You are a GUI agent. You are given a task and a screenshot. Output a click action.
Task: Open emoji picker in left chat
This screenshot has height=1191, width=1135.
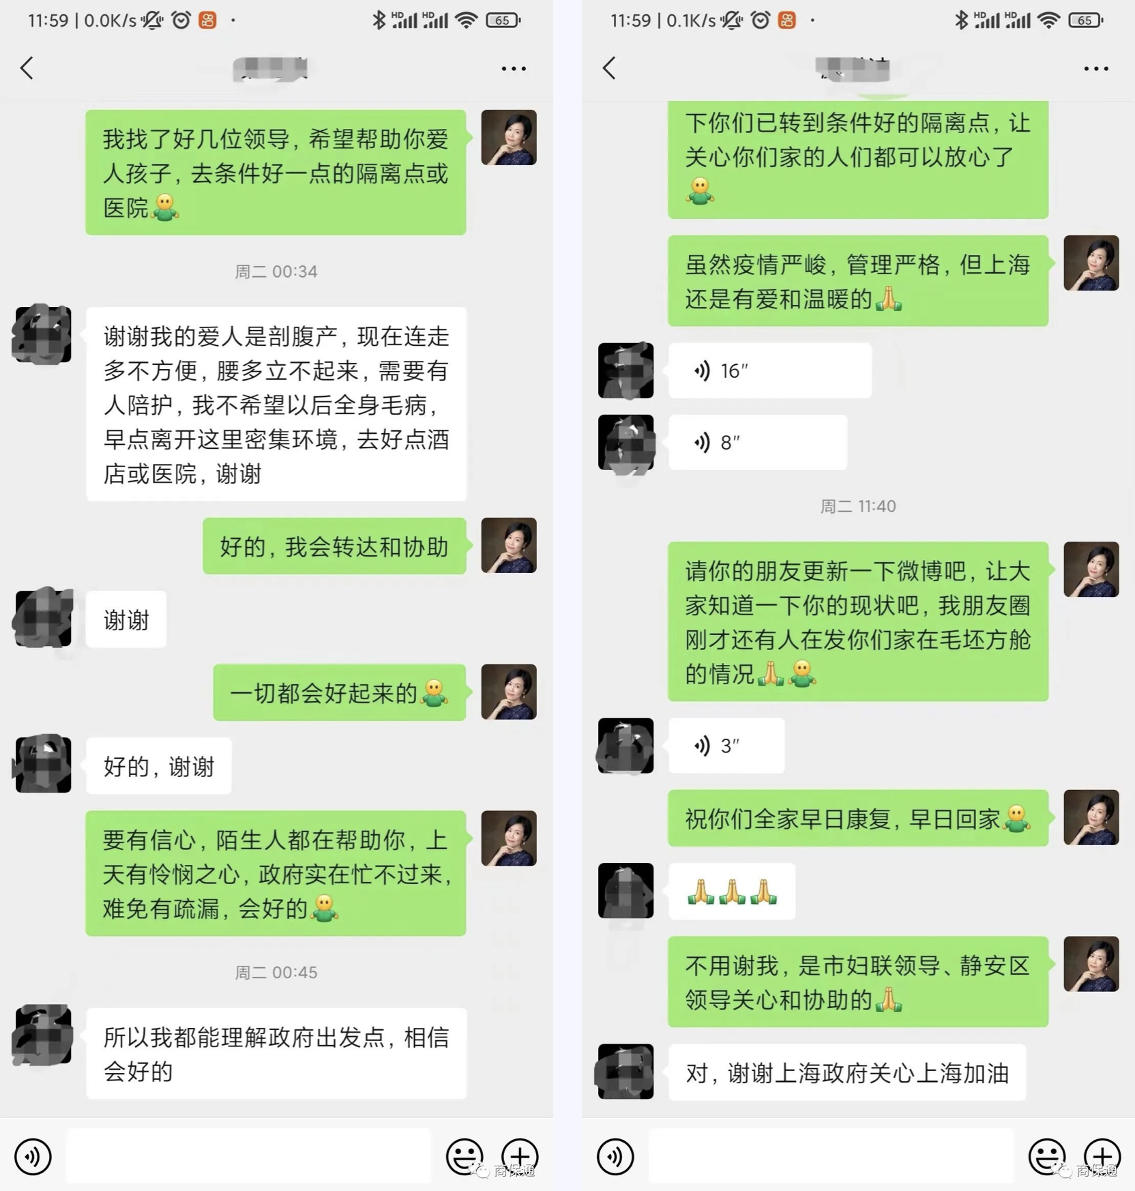tap(465, 1157)
